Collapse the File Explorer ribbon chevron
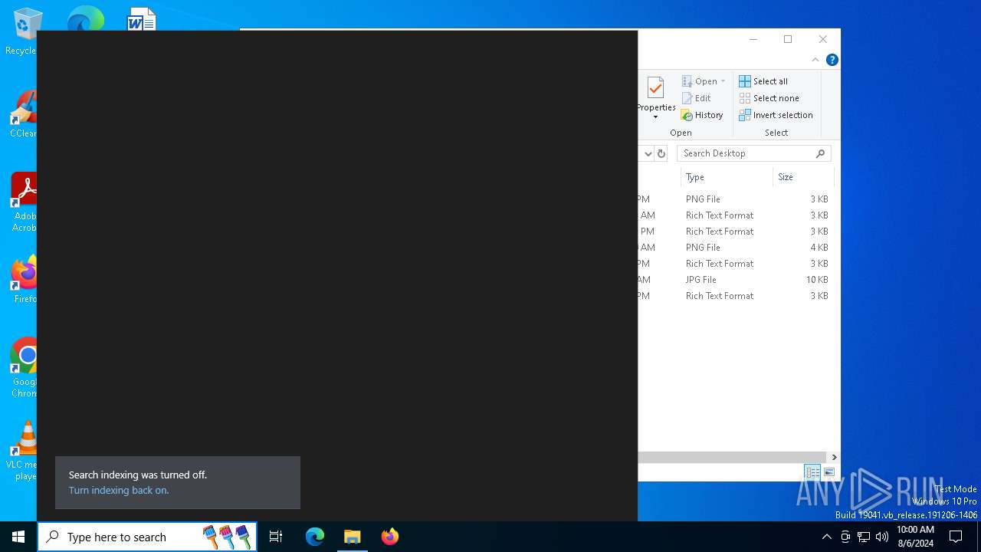 [815, 60]
